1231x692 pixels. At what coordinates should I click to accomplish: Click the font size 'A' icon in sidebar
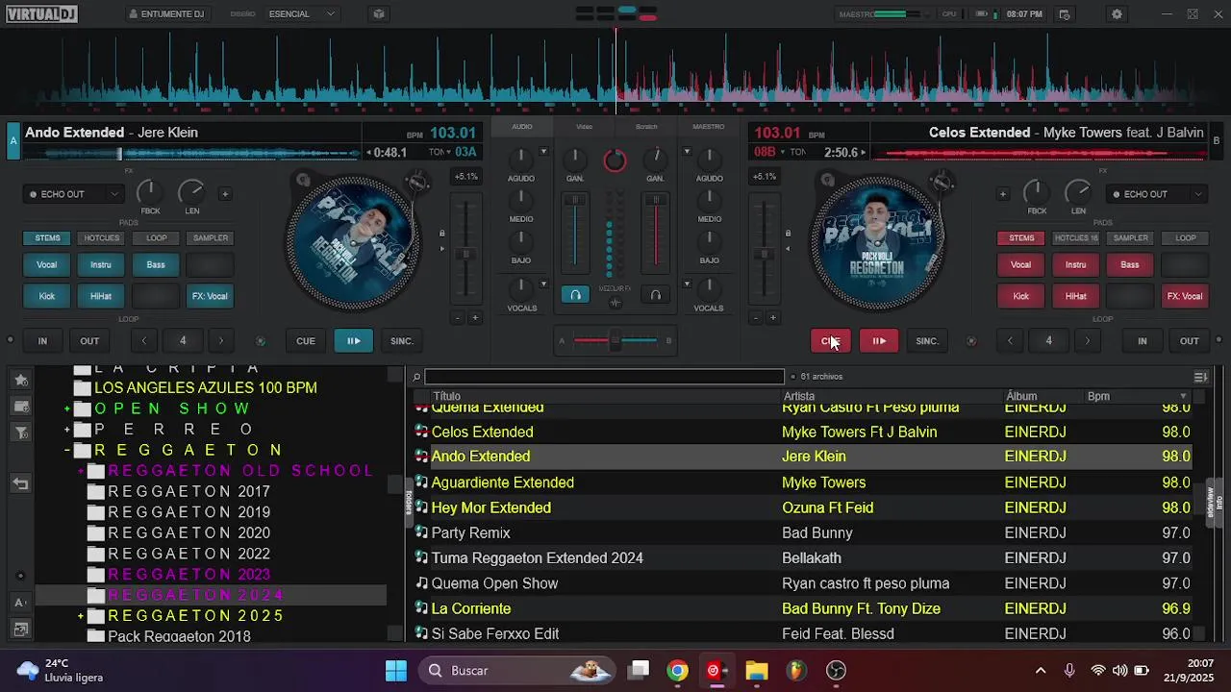(x=21, y=603)
